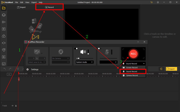Click timeline ruler at 00:00:10.000
Viewport: 180px width, 112px height.
click(51, 74)
